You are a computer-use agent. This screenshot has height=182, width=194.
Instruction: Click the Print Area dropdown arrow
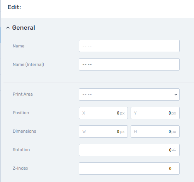[176, 94]
